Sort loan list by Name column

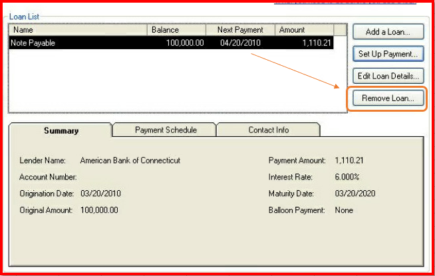78,30
